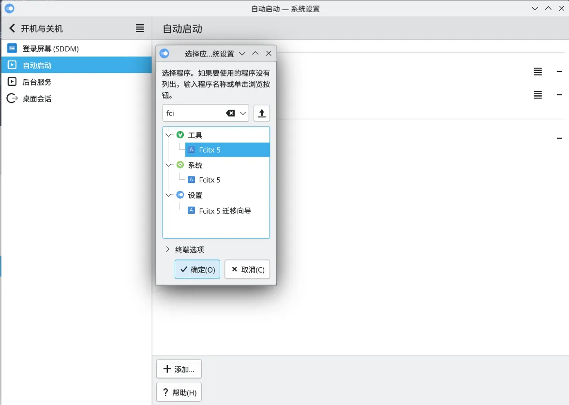Click the 添加... button
Screen dimensions: 569x405
pos(179,369)
